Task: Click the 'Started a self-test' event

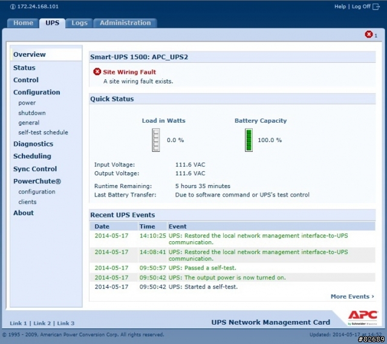Action: [203, 287]
